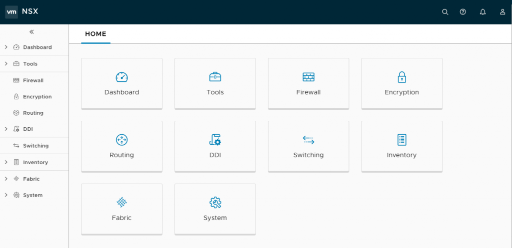Click the Routing card router icon

(x=122, y=140)
